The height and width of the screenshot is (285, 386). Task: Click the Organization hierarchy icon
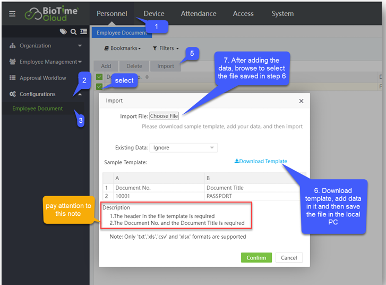[x=13, y=46]
